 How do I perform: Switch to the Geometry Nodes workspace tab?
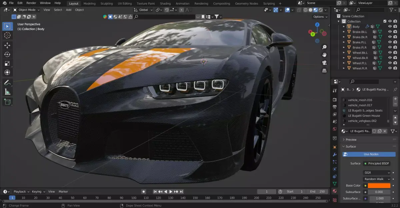click(246, 3)
